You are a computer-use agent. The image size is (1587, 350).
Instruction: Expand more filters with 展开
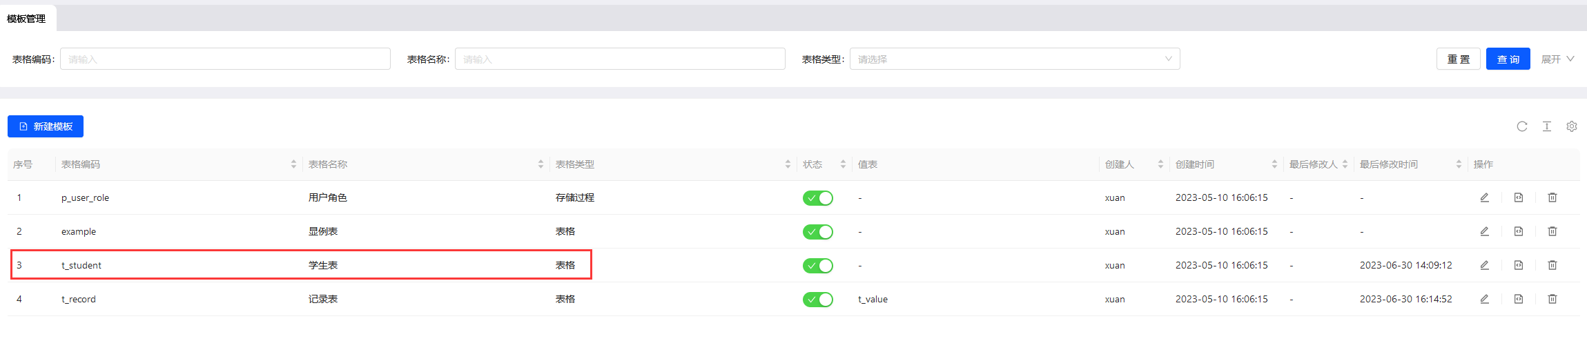pyautogui.click(x=1558, y=59)
